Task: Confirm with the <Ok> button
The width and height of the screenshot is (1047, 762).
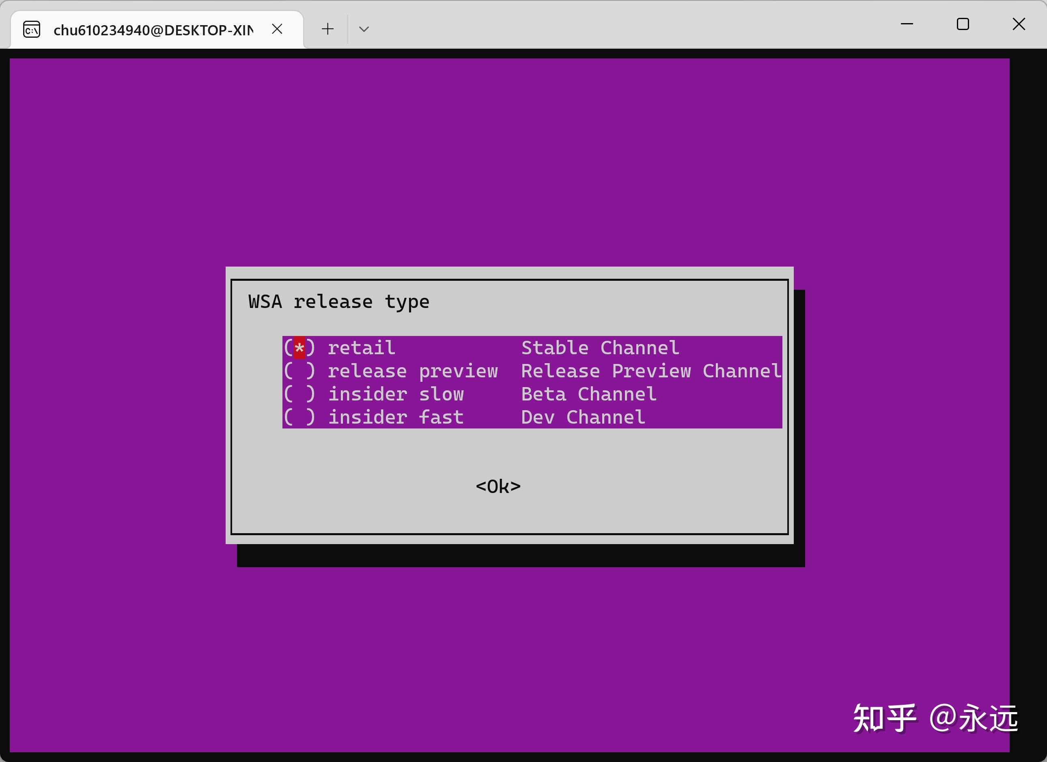Action: pos(498,486)
